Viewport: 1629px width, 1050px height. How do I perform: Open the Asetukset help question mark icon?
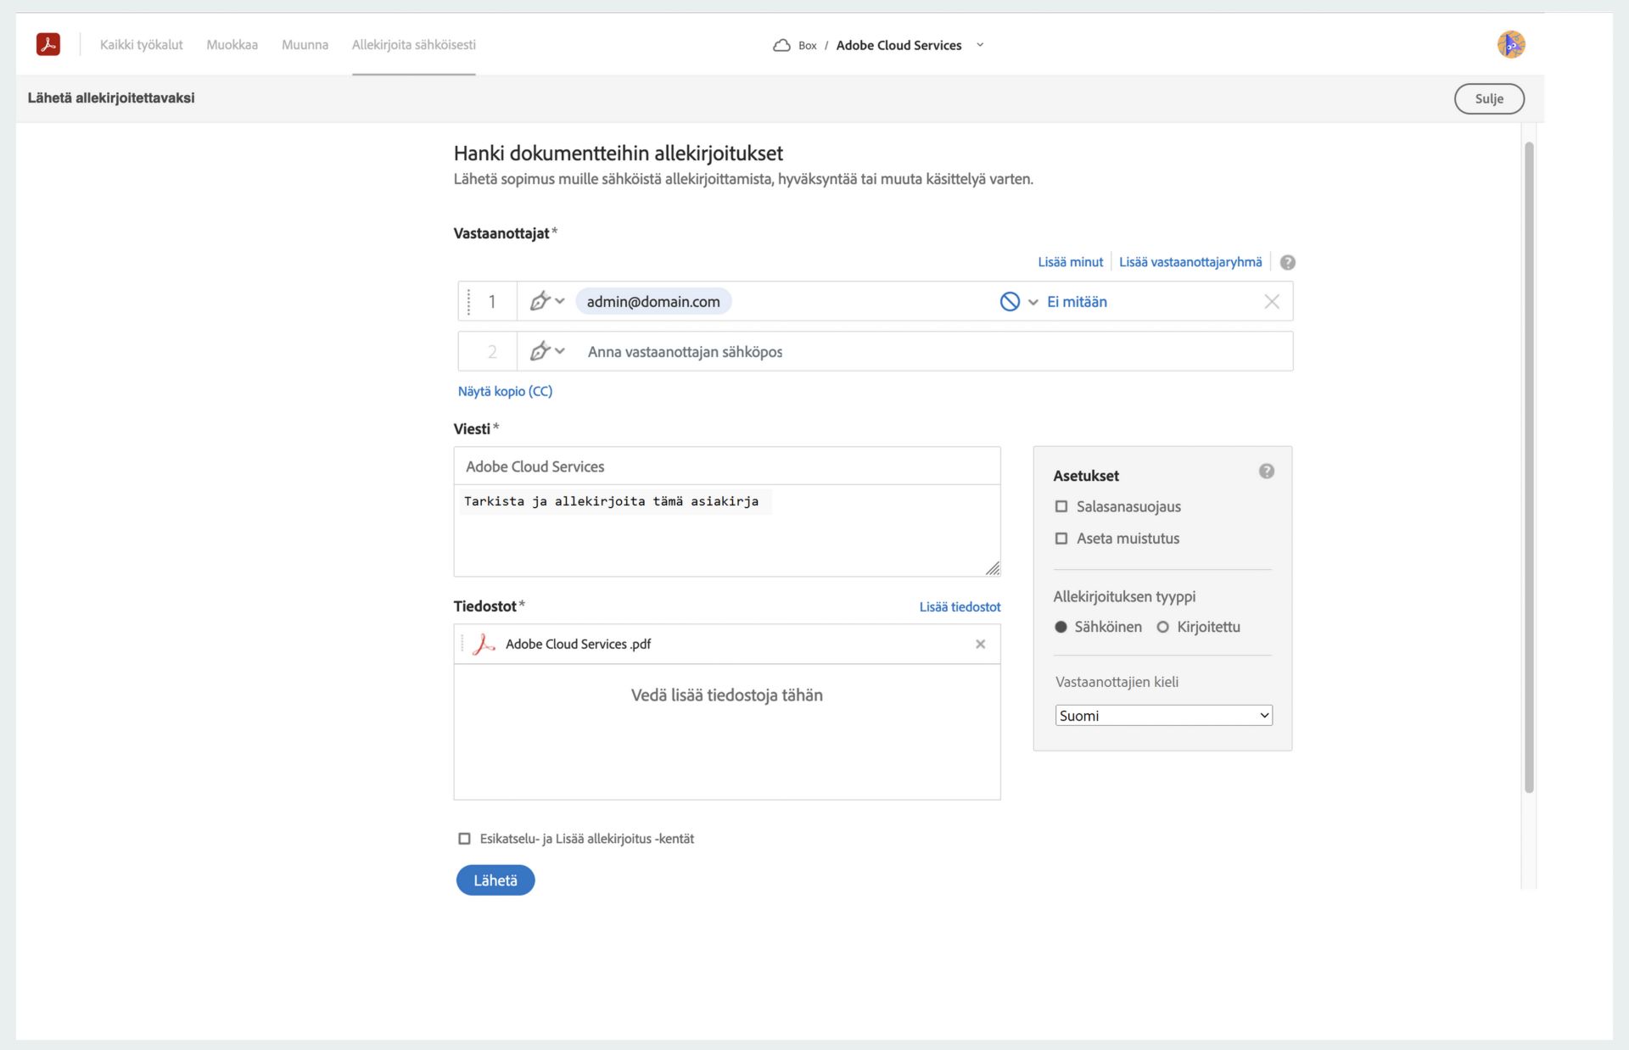click(1266, 472)
